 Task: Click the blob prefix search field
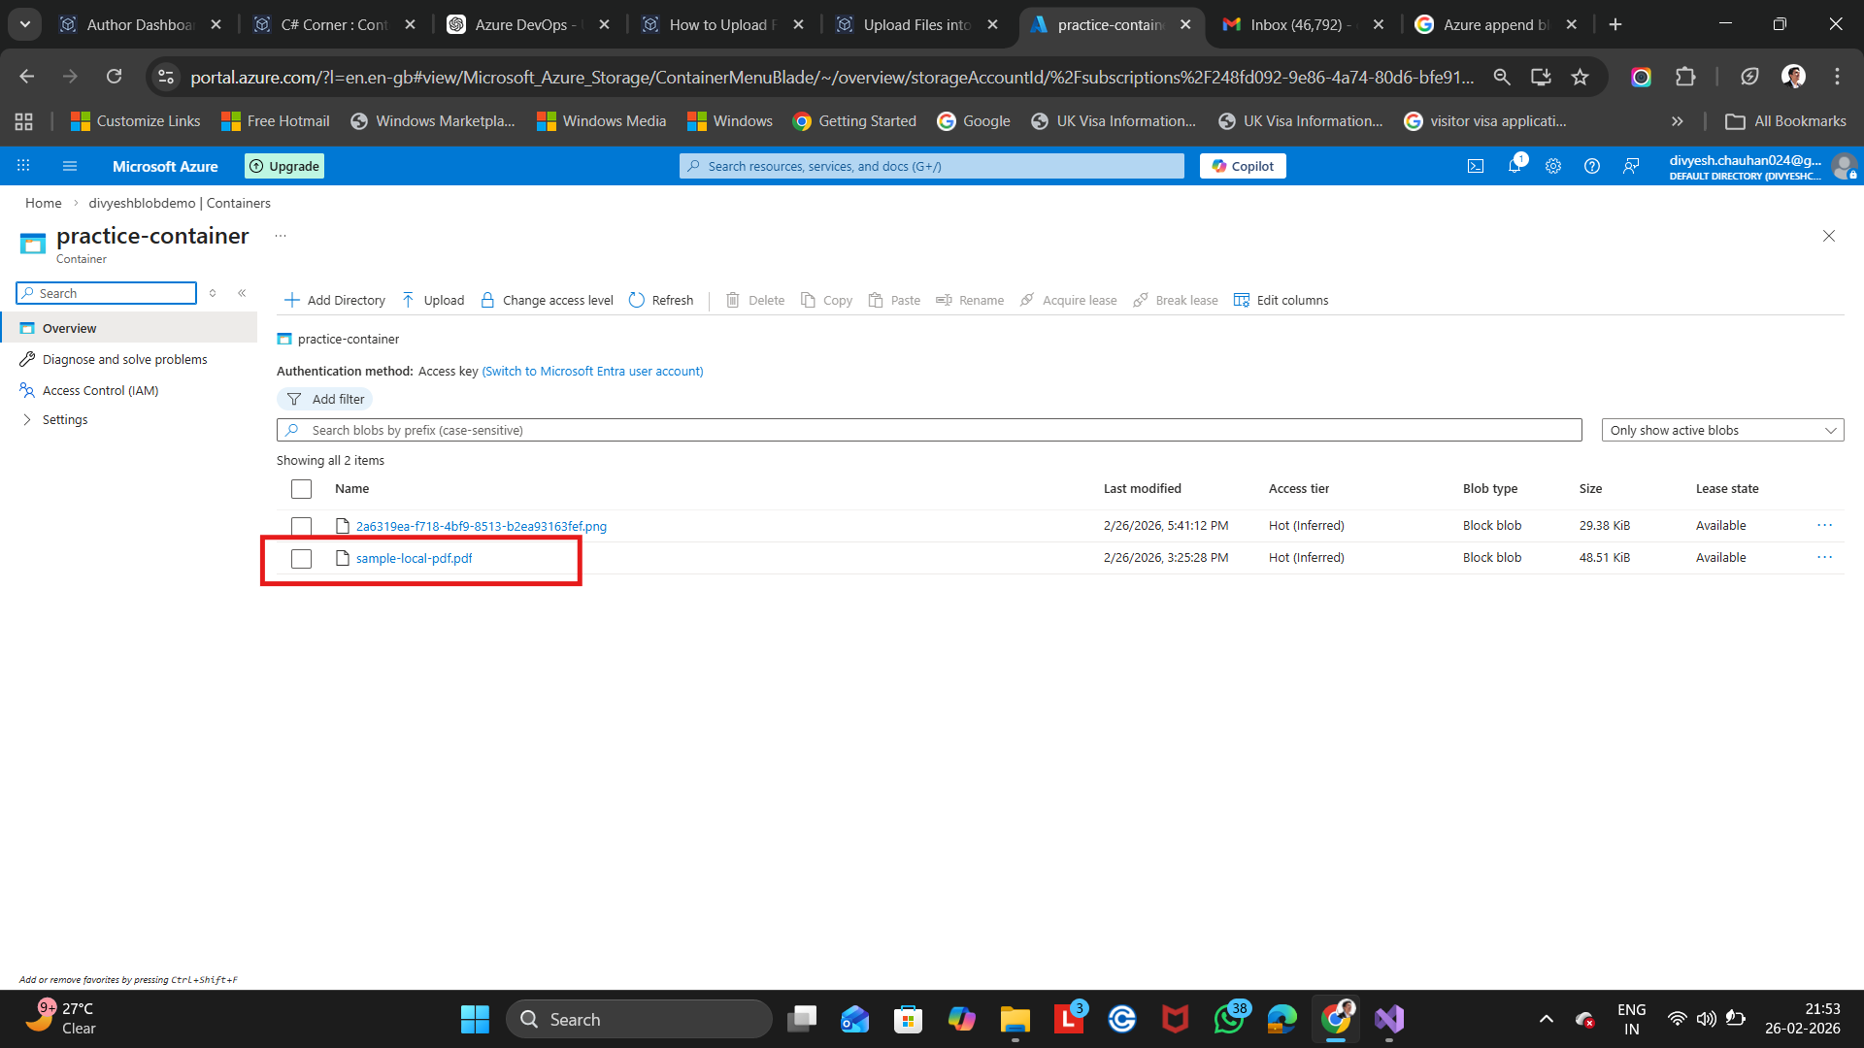[x=929, y=430]
